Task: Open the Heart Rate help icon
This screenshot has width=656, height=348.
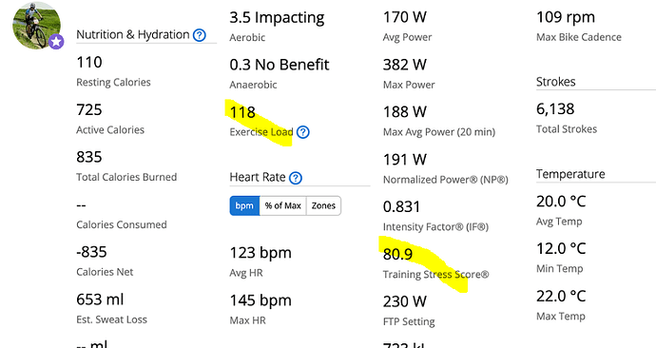Action: click(296, 178)
